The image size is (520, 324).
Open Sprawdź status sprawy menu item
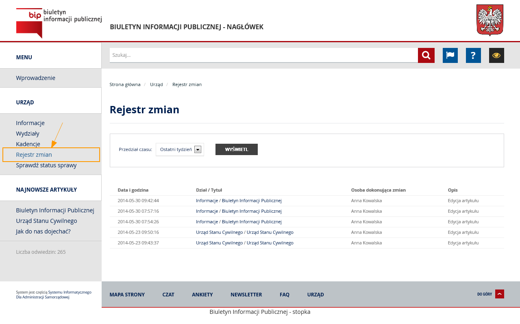point(46,165)
